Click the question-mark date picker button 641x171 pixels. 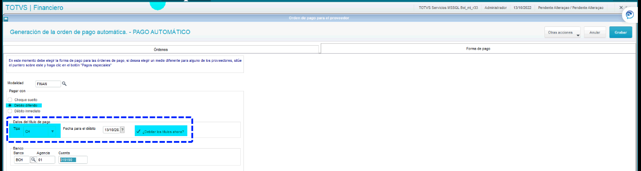click(122, 130)
